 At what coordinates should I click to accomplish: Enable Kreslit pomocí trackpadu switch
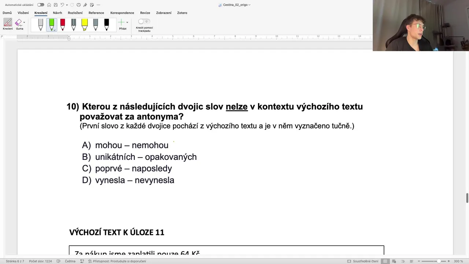coord(144,22)
